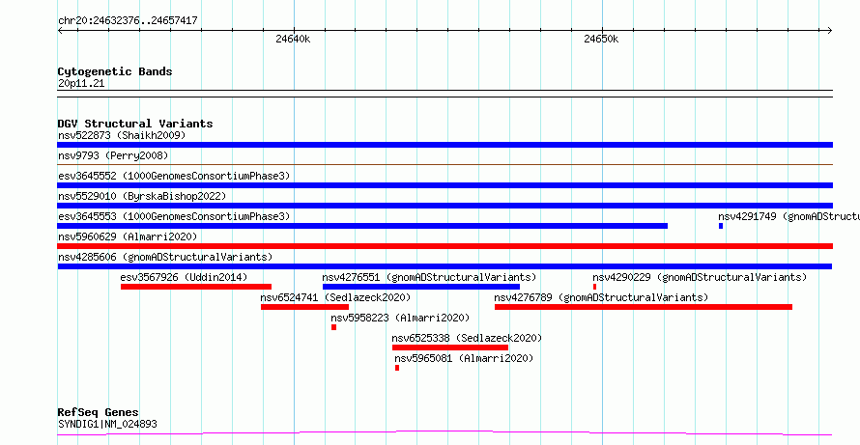Select the blue nsv4285606 bar

pos(444,266)
